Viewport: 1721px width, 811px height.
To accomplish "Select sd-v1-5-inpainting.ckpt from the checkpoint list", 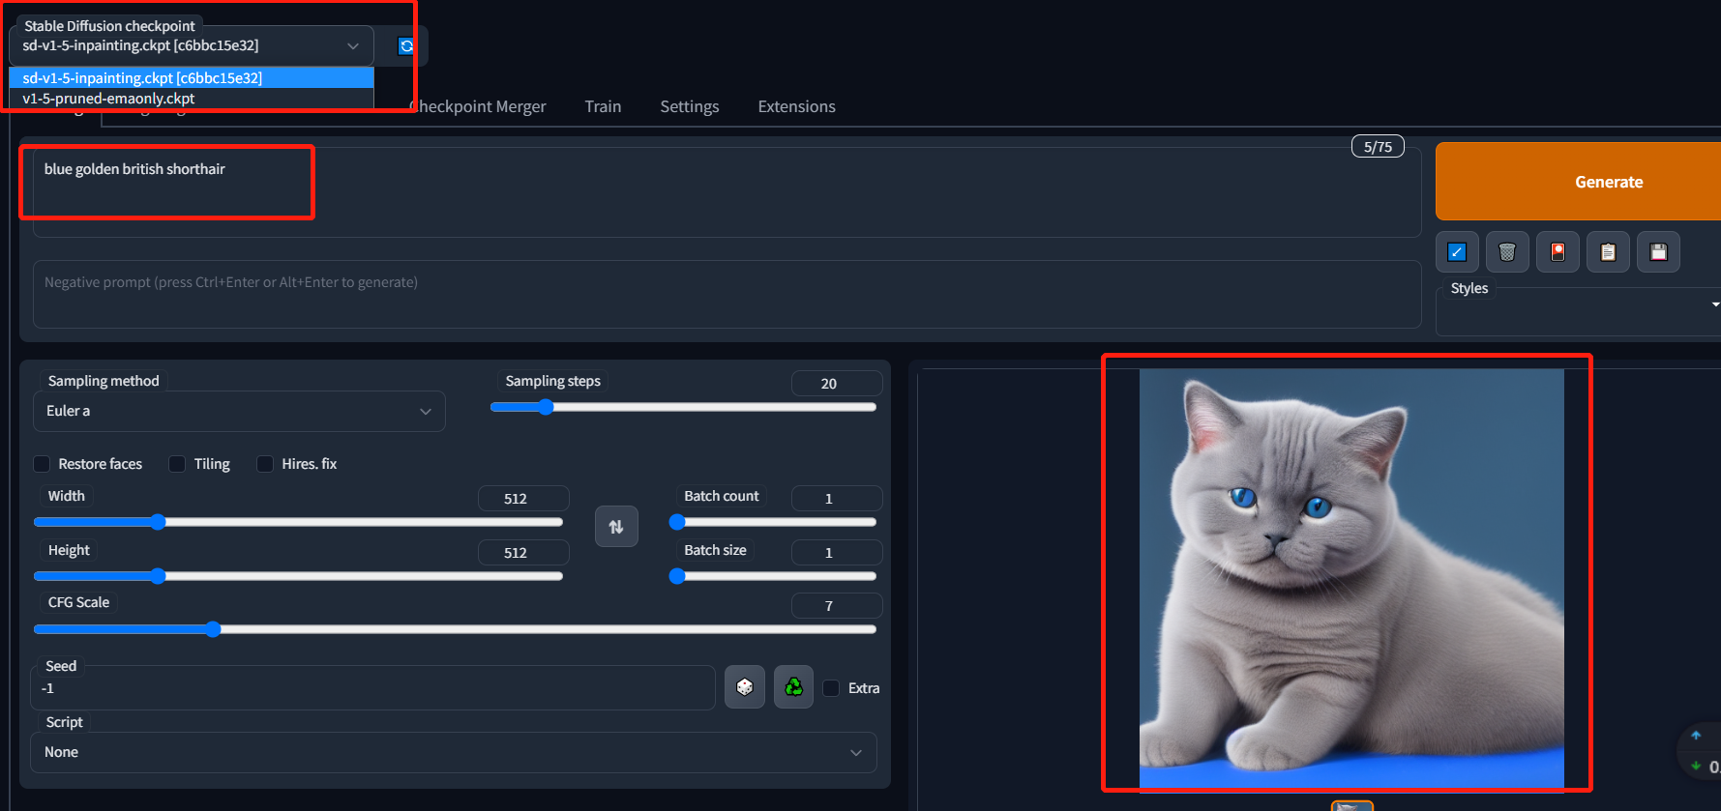I will point(192,77).
